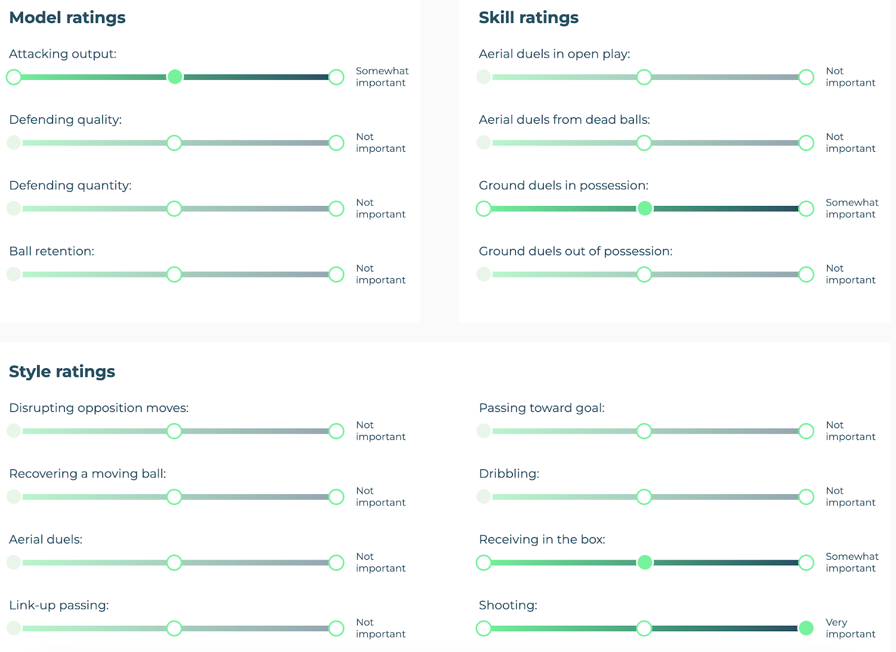Screen dimensions: 896x652
Task: Click leftmost stop of Disrupting opposition moves
Action: tap(14, 431)
